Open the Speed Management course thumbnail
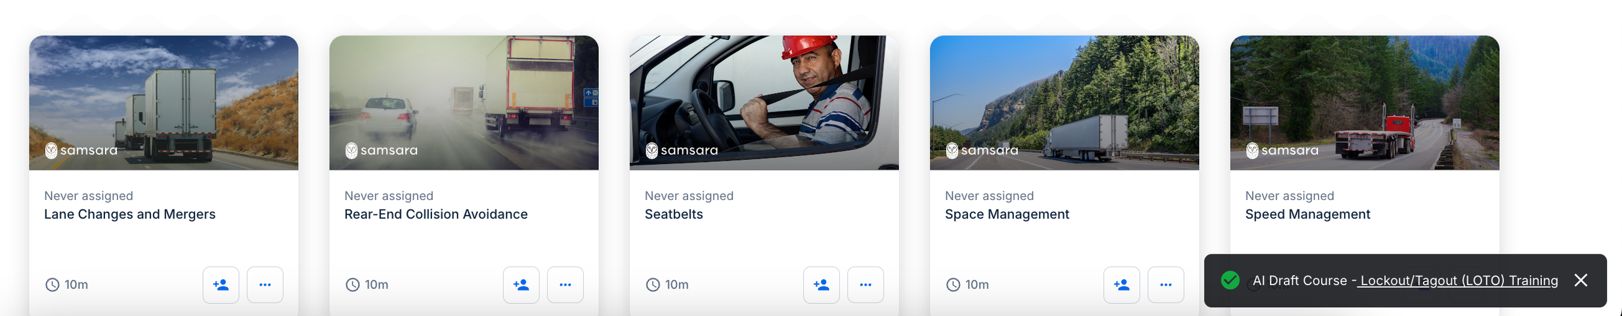This screenshot has width=1622, height=316. (x=1365, y=103)
